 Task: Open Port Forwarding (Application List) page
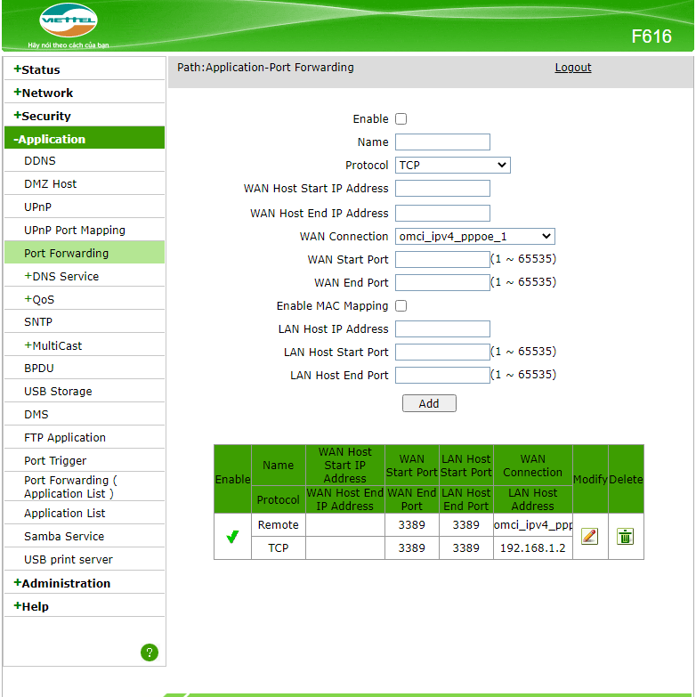point(71,486)
